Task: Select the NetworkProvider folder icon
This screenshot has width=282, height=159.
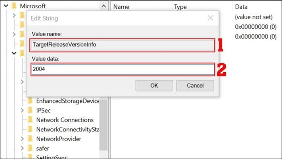Action: pos(30,139)
